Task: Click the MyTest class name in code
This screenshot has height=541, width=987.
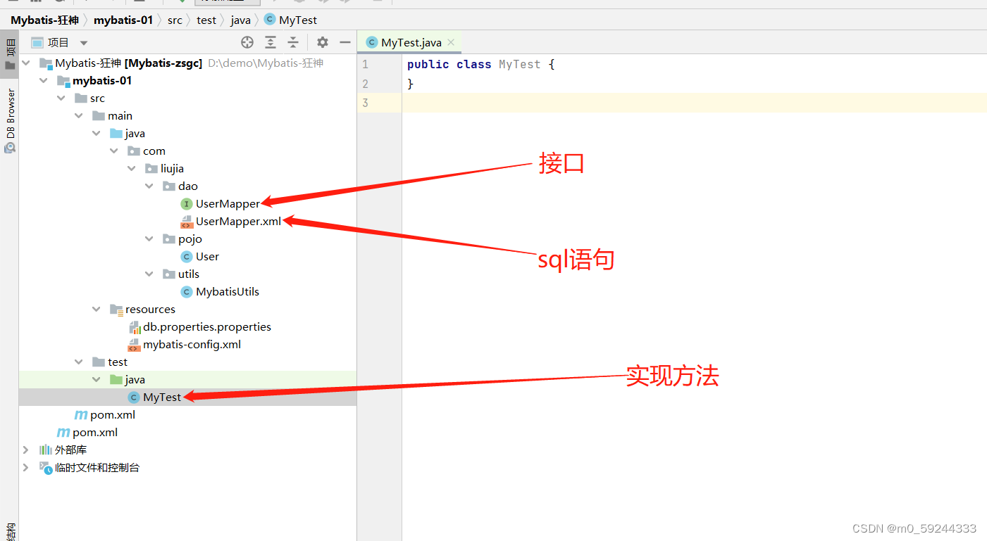Action: tap(519, 64)
